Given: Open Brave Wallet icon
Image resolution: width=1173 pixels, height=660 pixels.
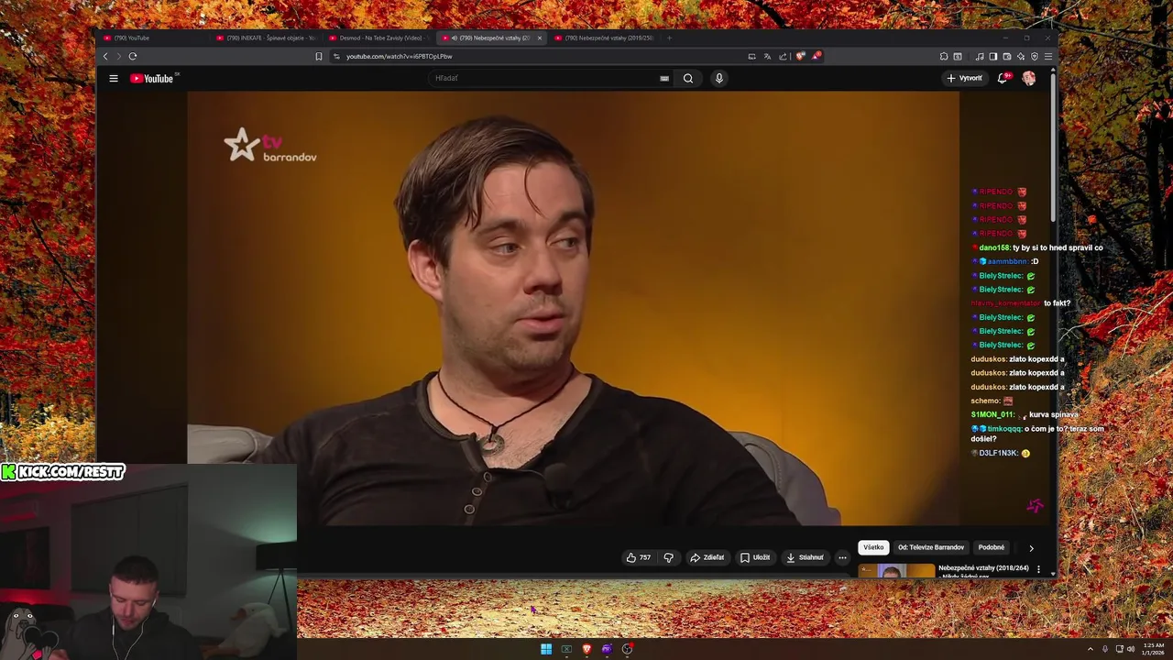Looking at the screenshot, I should [1007, 56].
